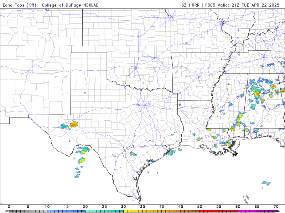Click the white left arrow tip of colorbar
This screenshot has height=213, width=285.
coord(7,211)
